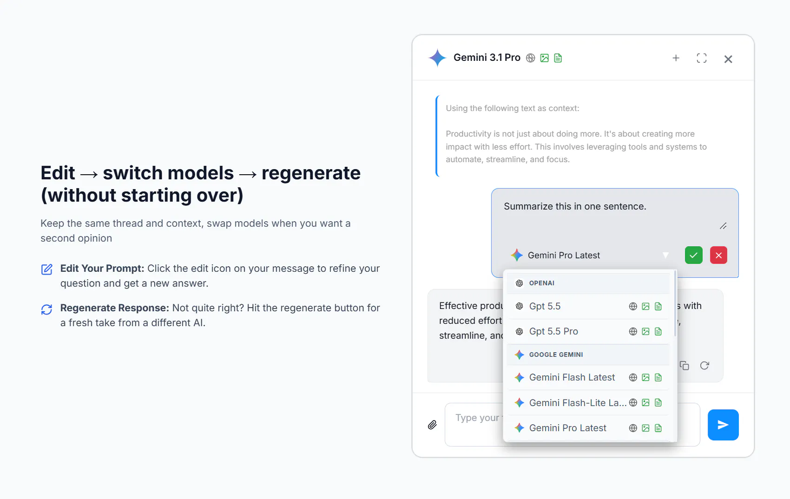Click the green image icon in chat header
Image resolution: width=790 pixels, height=499 pixels.
(x=545, y=58)
